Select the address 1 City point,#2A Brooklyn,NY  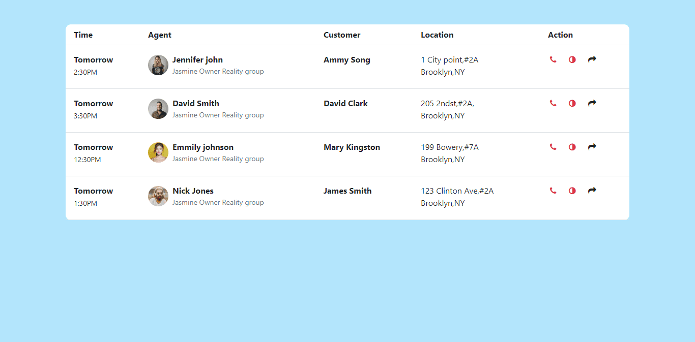449,66
